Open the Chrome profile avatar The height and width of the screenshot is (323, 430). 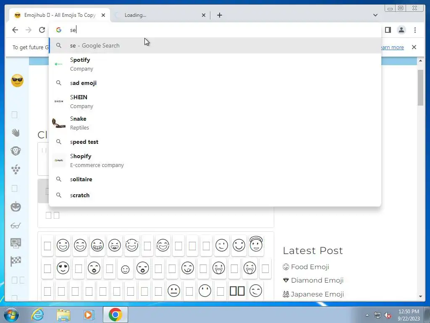click(401, 30)
